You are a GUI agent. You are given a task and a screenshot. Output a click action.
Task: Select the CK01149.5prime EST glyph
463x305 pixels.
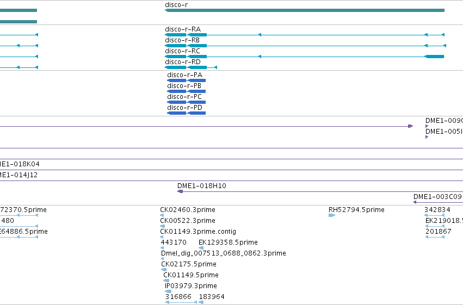pos(166,281)
